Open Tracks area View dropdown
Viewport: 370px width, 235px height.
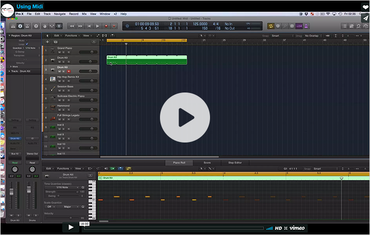[87, 35]
